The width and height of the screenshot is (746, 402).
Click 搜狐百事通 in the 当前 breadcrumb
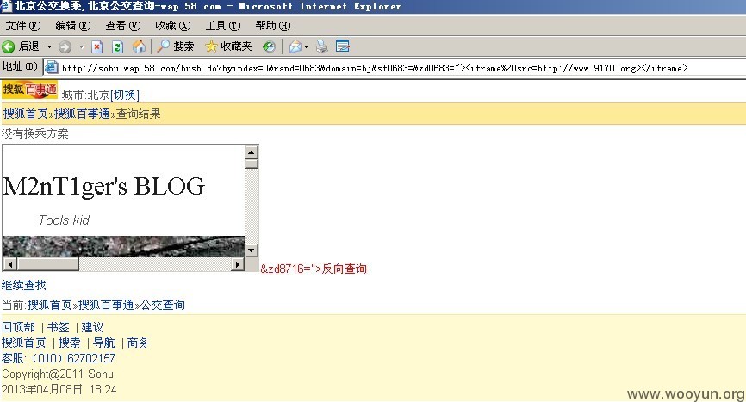tap(106, 305)
